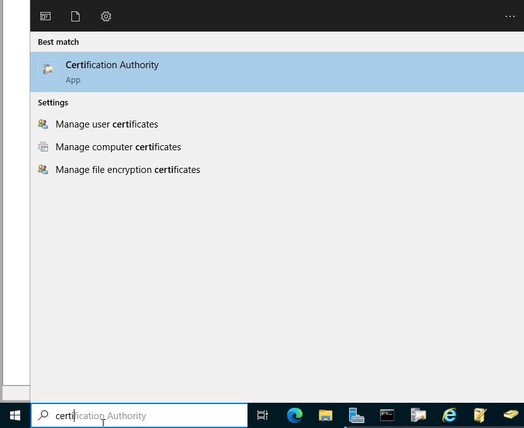The height and width of the screenshot is (428, 524).
Task: Filter search results by Apps
Action: pos(45,16)
